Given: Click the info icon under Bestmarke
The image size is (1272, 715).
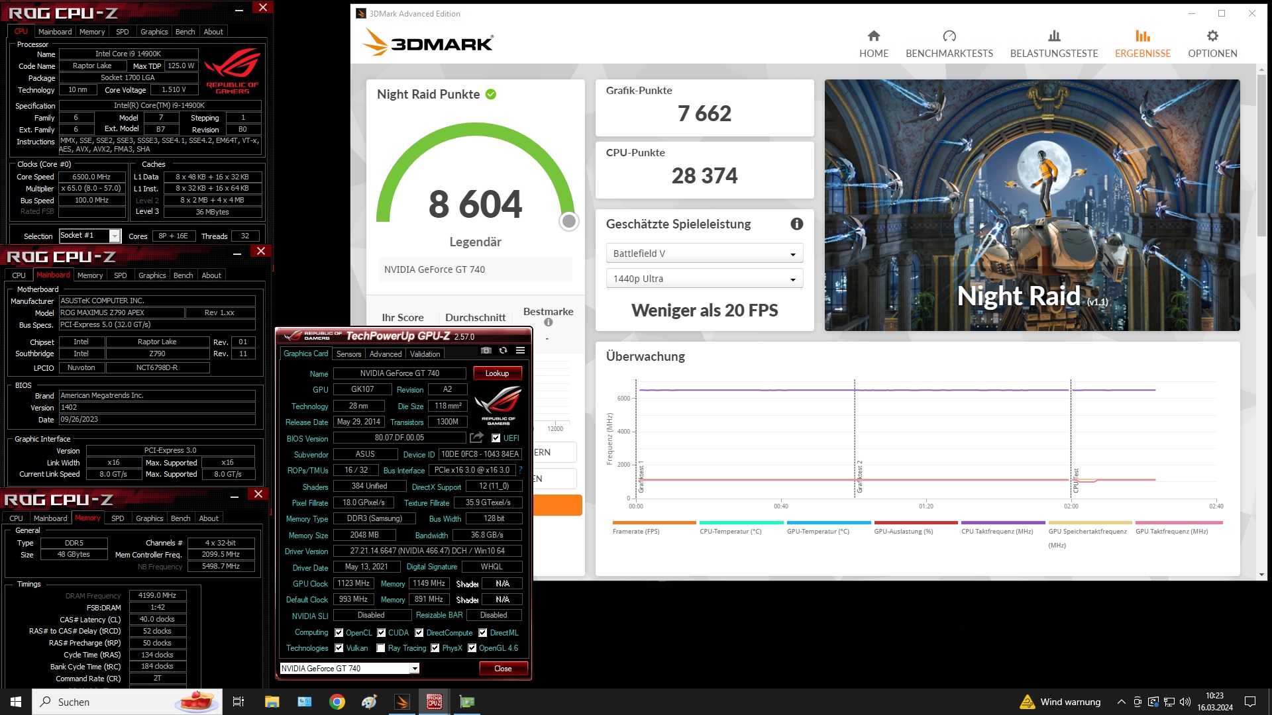Looking at the screenshot, I should click(549, 322).
